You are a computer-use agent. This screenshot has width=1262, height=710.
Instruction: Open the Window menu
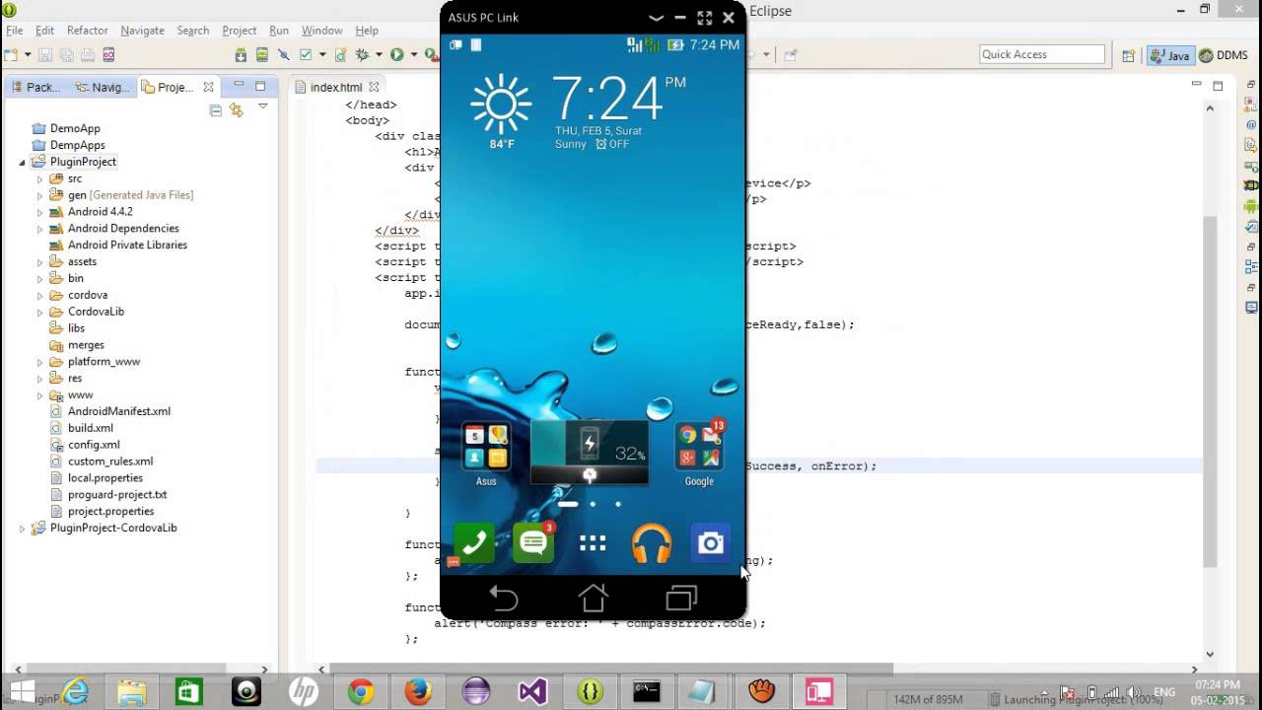[321, 31]
